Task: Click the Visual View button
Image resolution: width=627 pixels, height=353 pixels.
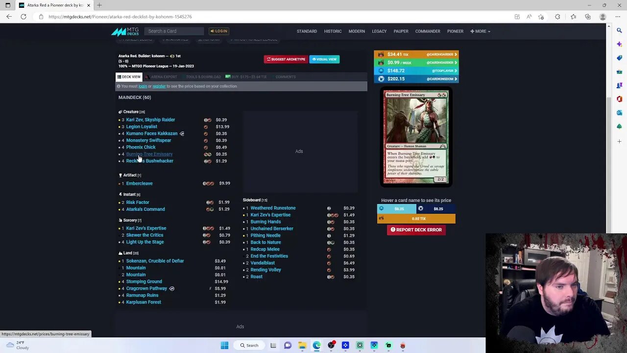Action: click(324, 59)
